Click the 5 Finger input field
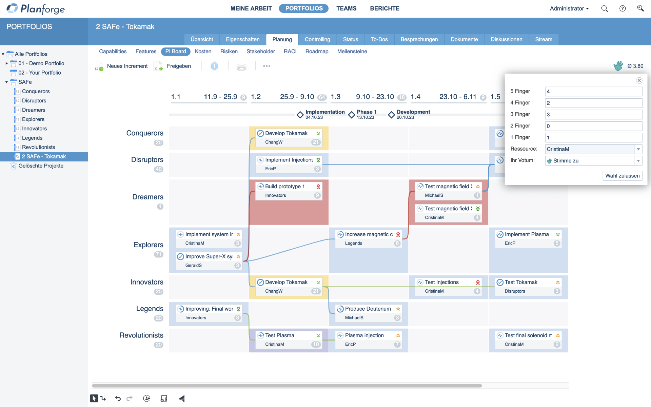Screen dimensions: 651x407 point(593,92)
